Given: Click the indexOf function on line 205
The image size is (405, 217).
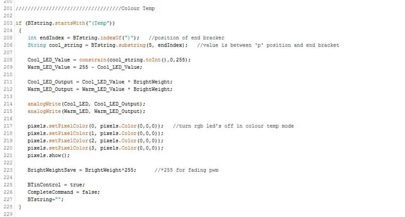Looking at the screenshot, I should click(111, 38).
